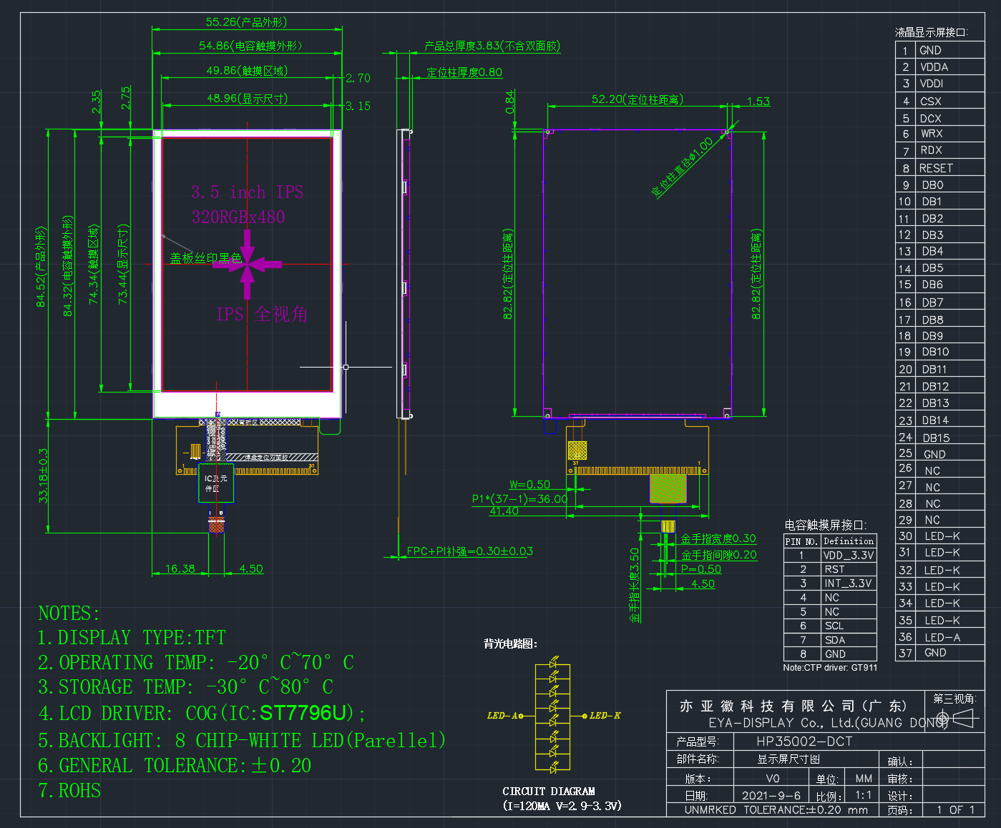Viewport: 1001px width, 828px height.
Task: Select the '电容触摸屏接口:' table heading
Action: pos(825,525)
